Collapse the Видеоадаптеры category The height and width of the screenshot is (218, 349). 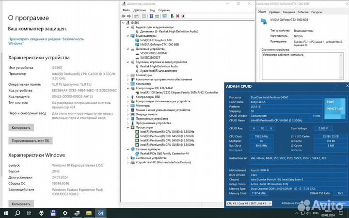[128, 36]
